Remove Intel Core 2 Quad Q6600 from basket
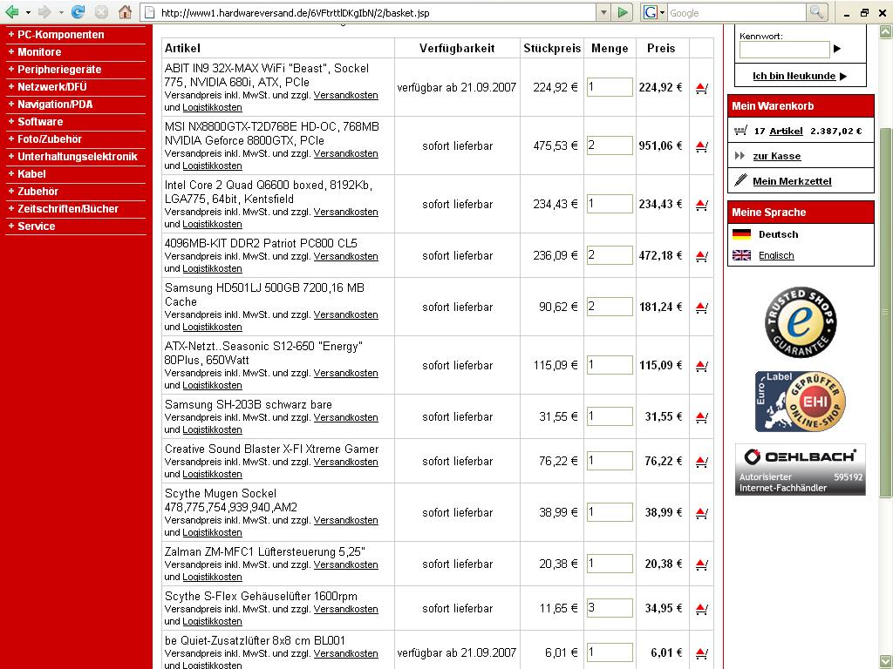The height and width of the screenshot is (669, 893). click(702, 204)
